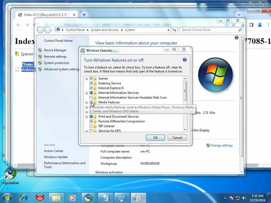Toggle the Internet Information Services checkbox
This screenshot has height=203, width=271.
(91, 93)
